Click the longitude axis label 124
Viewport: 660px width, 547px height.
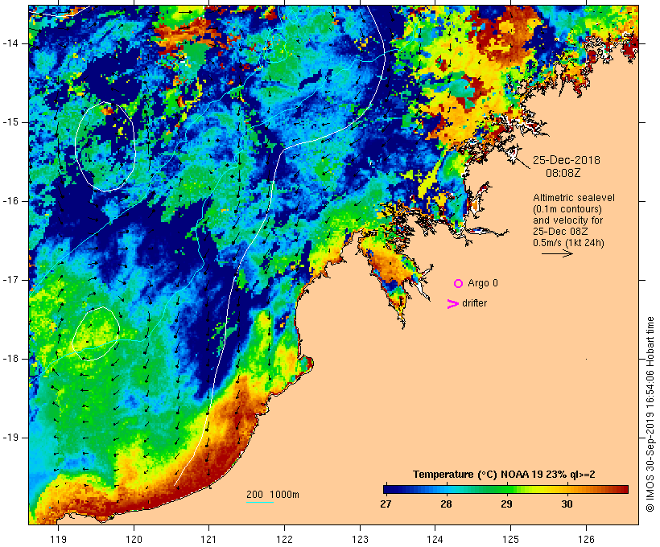coord(435,539)
